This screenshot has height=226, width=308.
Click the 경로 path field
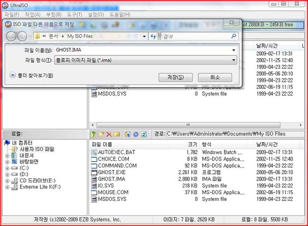pyautogui.click(x=235, y=134)
